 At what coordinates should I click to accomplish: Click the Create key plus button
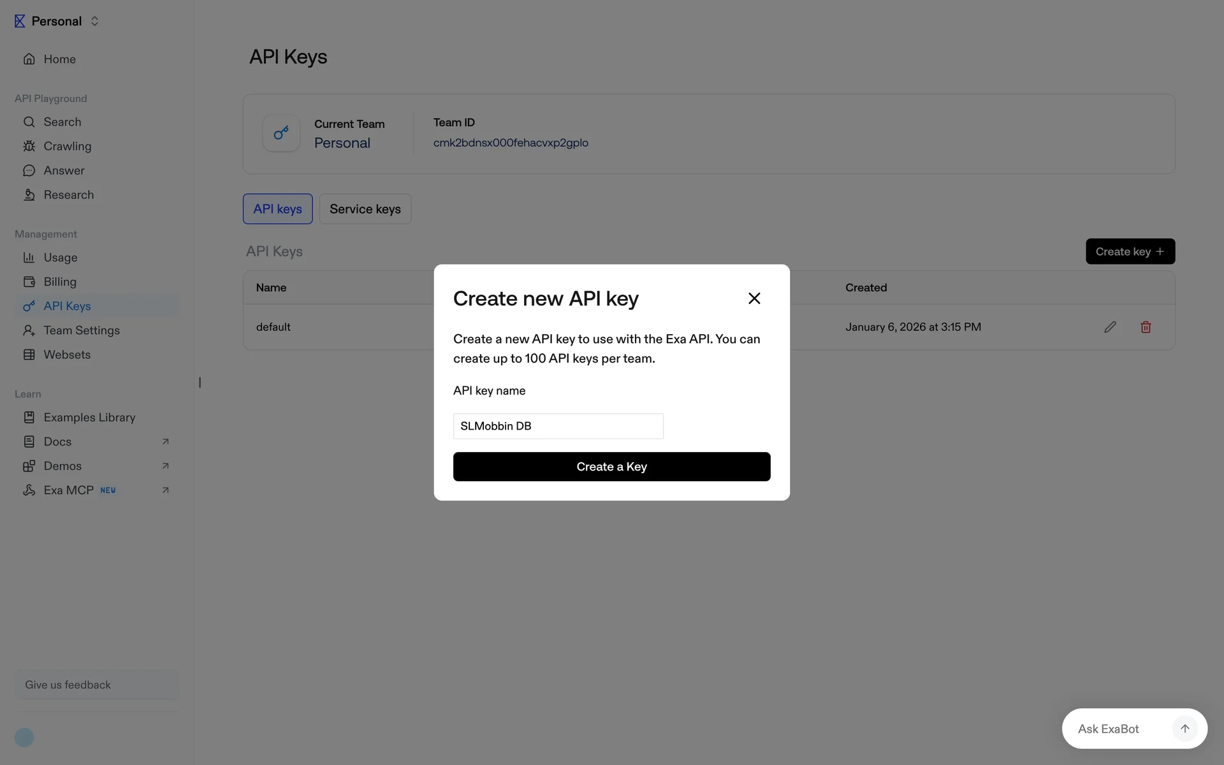[x=1130, y=251]
